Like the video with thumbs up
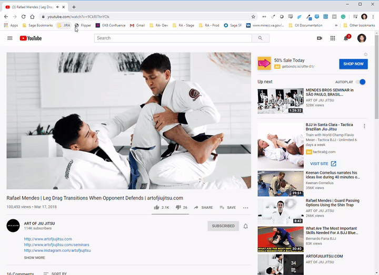Image resolution: width=379 pixels, height=275 pixels. [157, 207]
